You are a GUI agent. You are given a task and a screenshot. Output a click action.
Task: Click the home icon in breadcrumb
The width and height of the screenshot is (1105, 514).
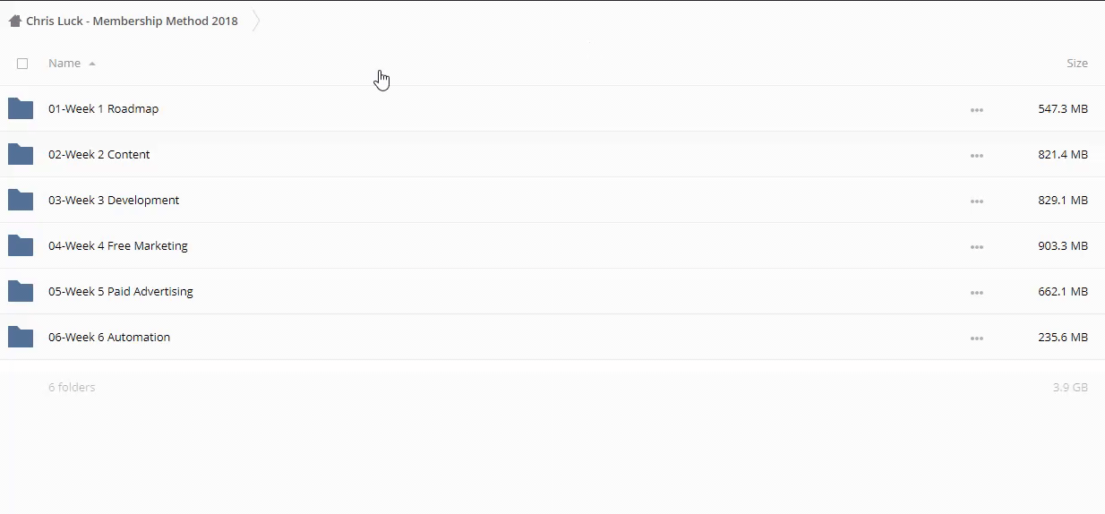(x=15, y=21)
